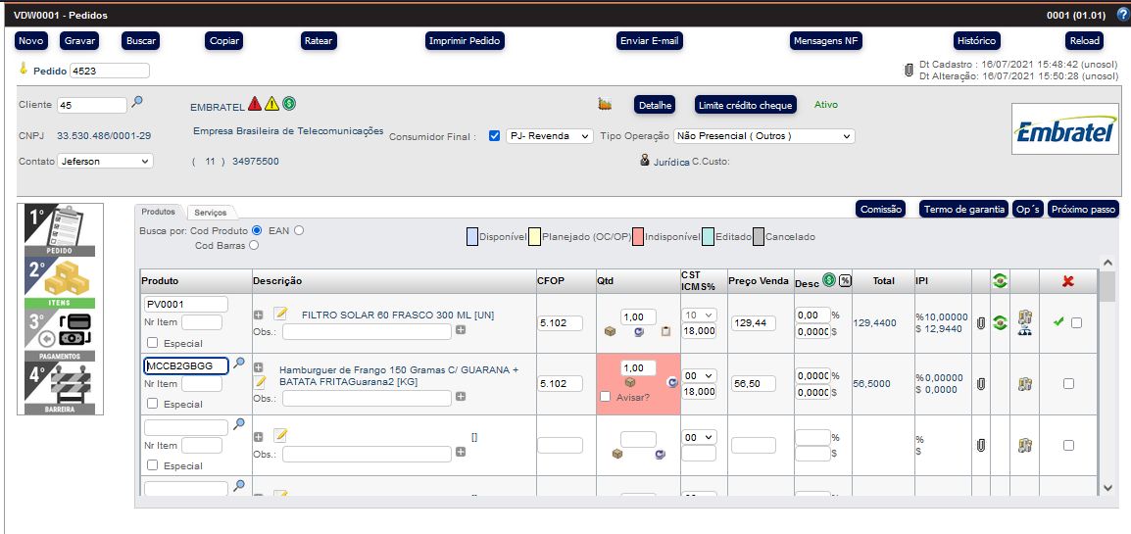Switch to the Serviços tab
Viewport: 1131px width, 534px height.
tap(211, 212)
